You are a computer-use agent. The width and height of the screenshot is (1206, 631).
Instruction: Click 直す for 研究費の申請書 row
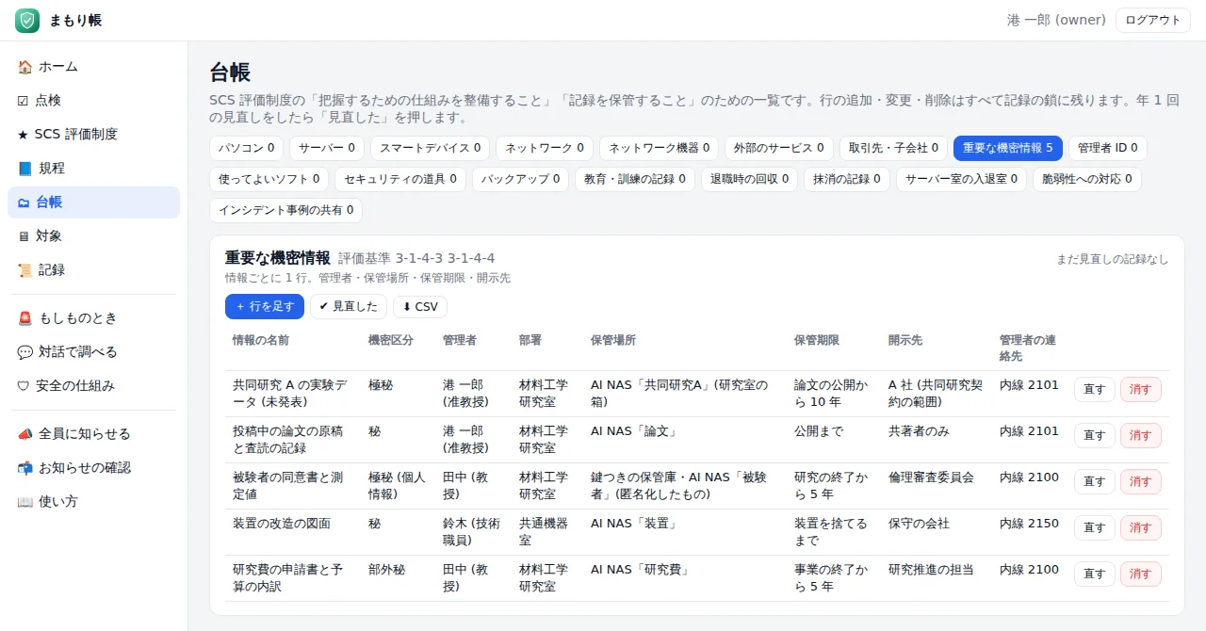tap(1094, 574)
